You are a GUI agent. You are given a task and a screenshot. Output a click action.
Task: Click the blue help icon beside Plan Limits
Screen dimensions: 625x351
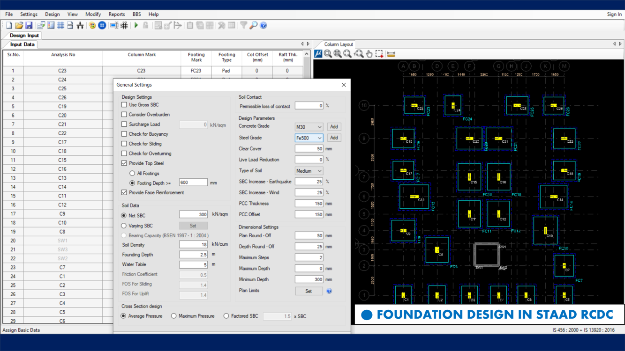(x=329, y=291)
